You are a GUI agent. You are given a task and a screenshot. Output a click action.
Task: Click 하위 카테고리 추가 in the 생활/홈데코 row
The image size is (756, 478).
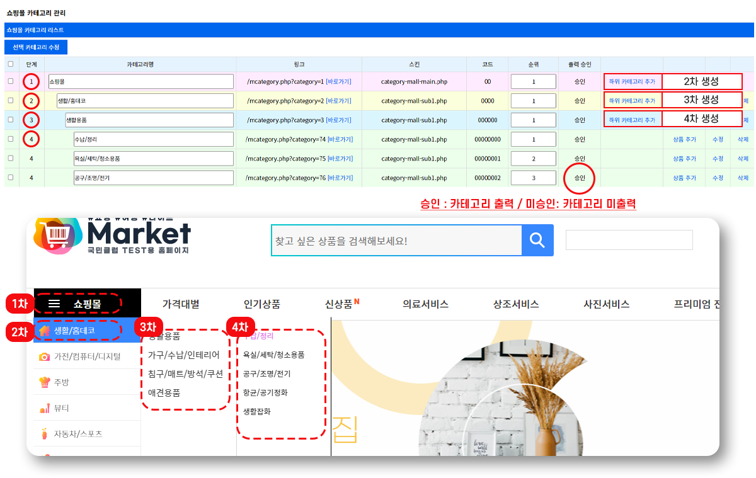632,101
